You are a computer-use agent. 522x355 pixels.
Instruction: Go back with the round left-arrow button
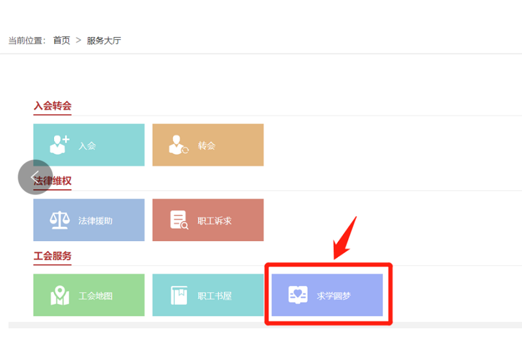click(35, 177)
